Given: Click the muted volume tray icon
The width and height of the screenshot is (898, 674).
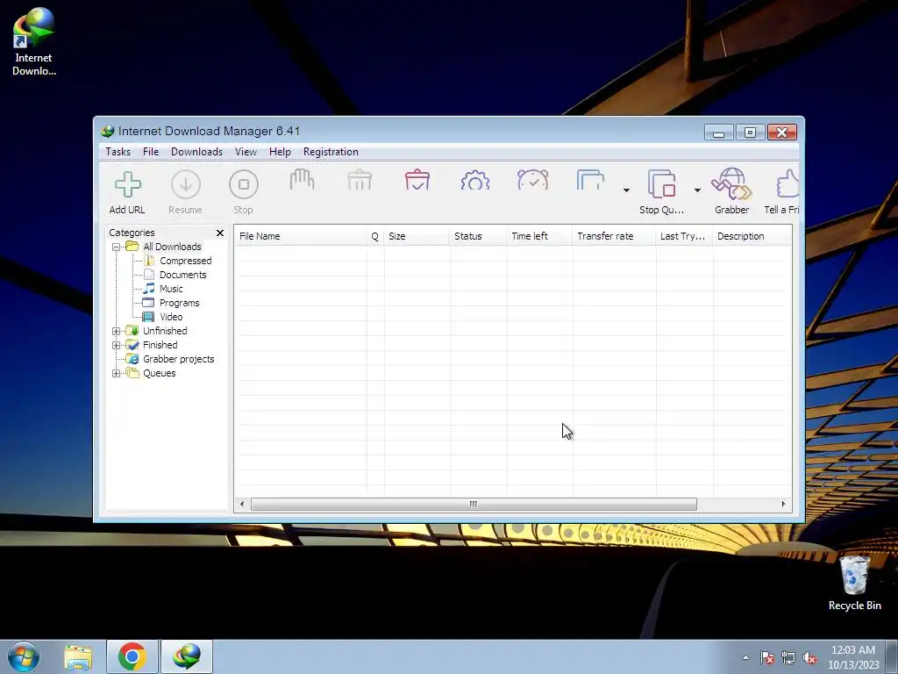Looking at the screenshot, I should [x=809, y=657].
